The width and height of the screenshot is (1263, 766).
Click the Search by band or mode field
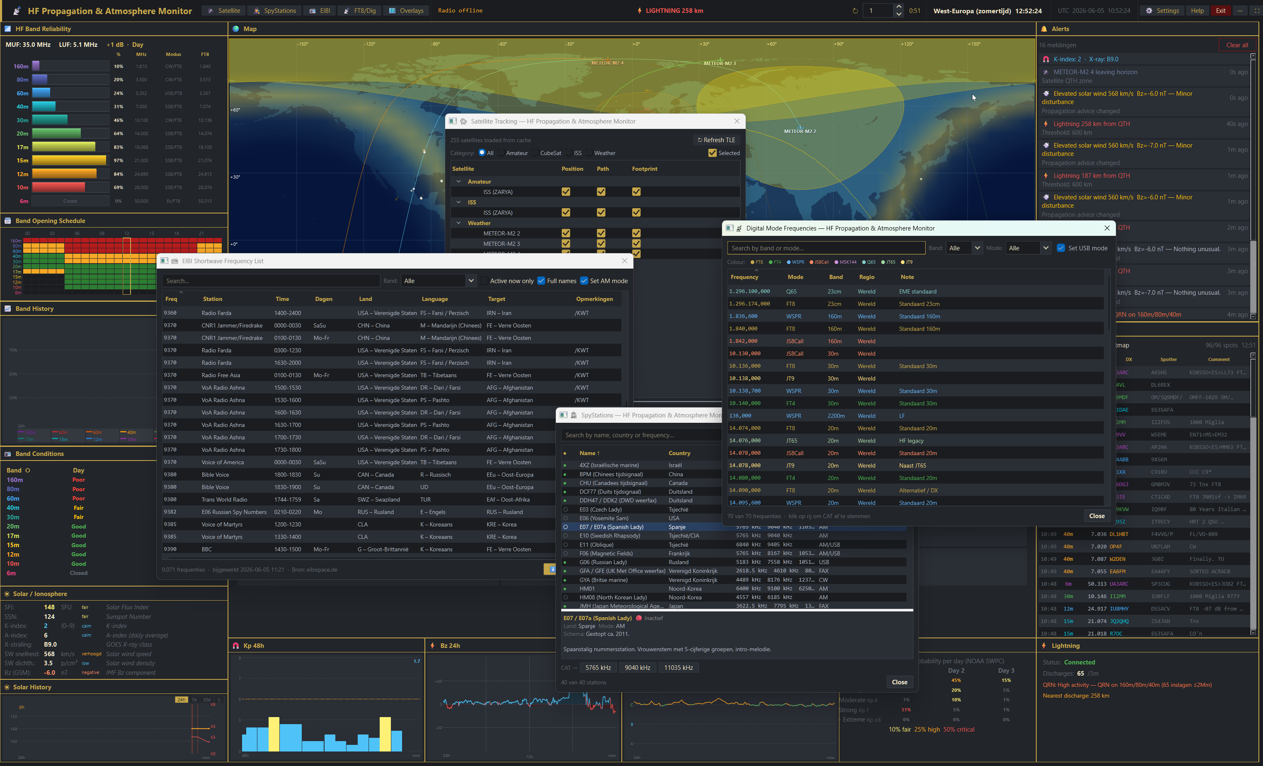(x=826, y=247)
